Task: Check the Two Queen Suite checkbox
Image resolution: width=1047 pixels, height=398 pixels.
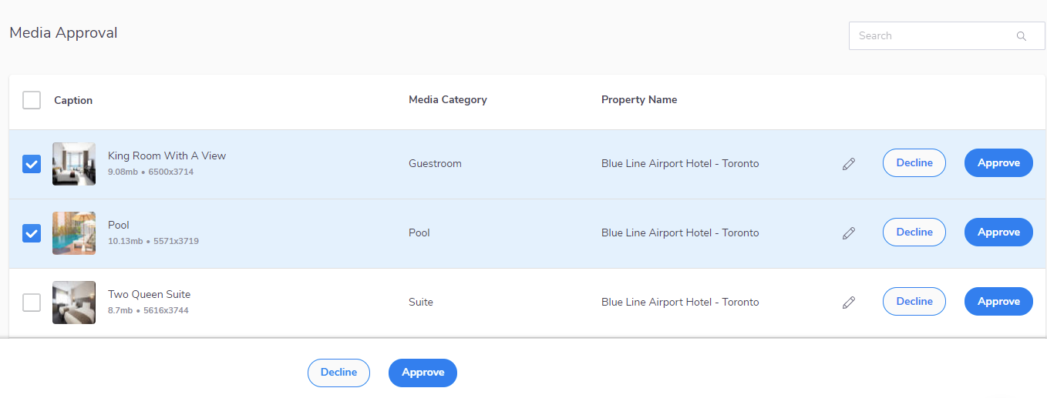Action: 32,303
